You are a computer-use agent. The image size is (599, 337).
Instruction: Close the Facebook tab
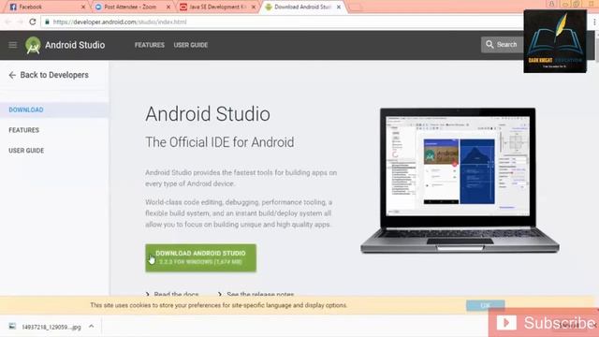[83, 7]
